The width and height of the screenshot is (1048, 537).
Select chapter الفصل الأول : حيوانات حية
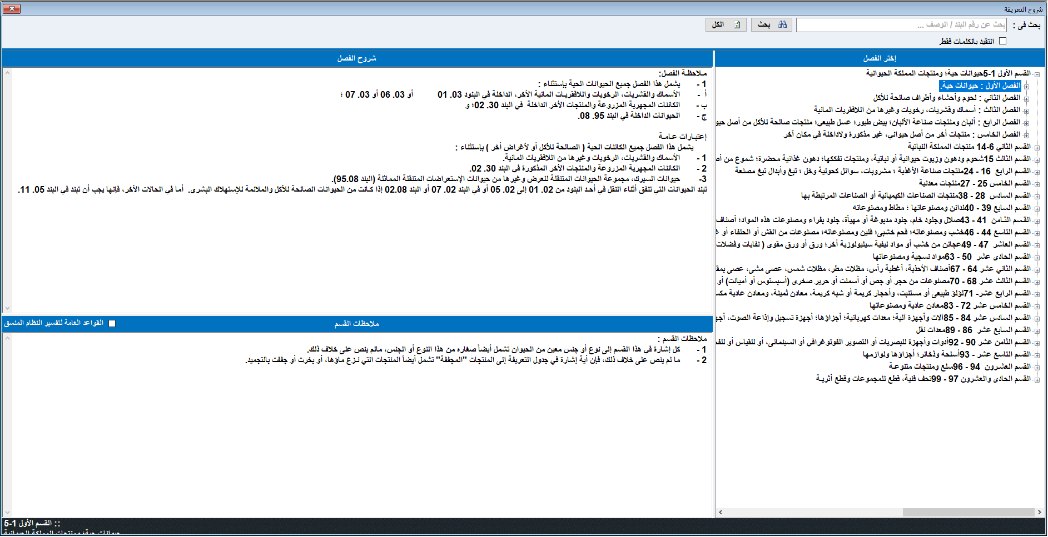981,86
